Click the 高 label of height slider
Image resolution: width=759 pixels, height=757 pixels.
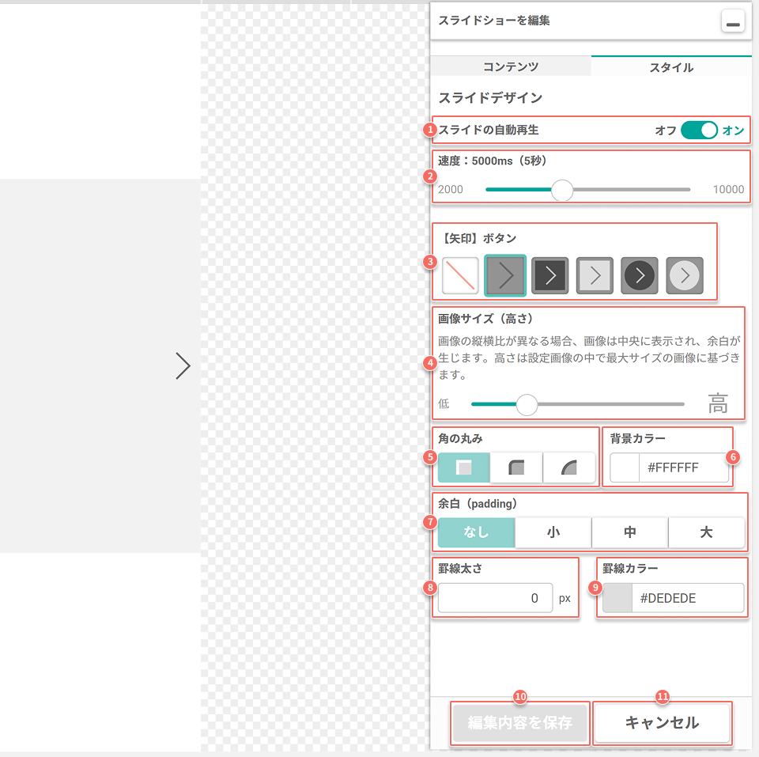coord(717,403)
